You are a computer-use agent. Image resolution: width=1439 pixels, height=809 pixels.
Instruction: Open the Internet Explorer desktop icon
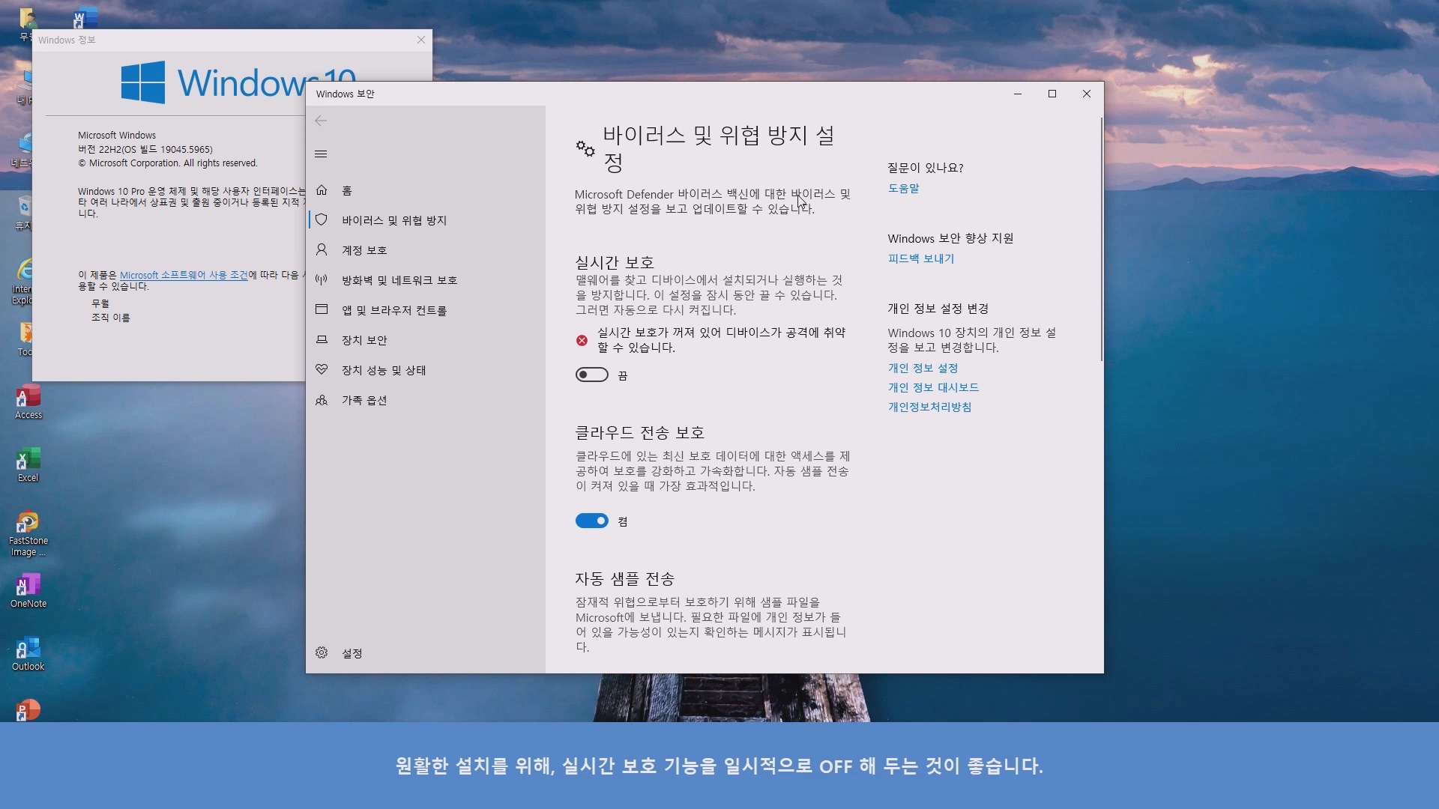[x=22, y=282]
